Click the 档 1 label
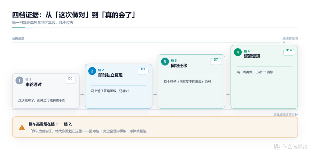Viewport: 310px width, 153px height. pos(28,79)
